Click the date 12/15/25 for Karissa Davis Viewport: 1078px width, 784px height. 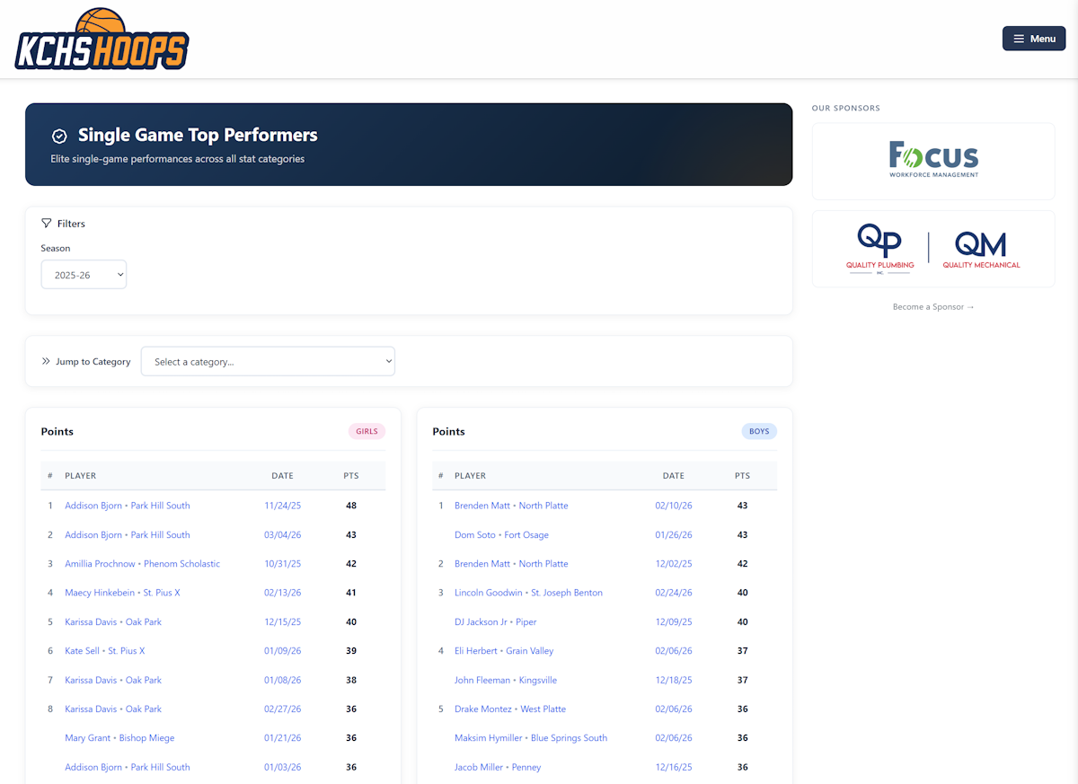pyautogui.click(x=282, y=621)
